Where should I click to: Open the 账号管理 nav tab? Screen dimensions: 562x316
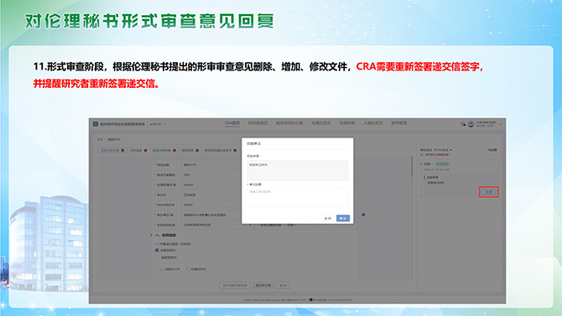[x=399, y=123]
